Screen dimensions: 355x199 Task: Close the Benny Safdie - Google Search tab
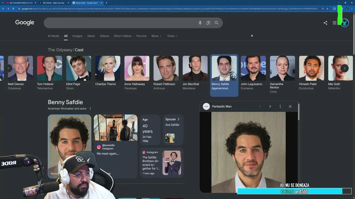click(102, 3)
